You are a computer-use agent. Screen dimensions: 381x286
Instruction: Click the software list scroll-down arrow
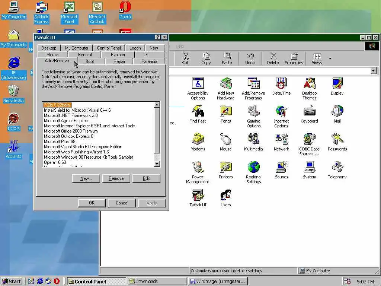click(157, 164)
